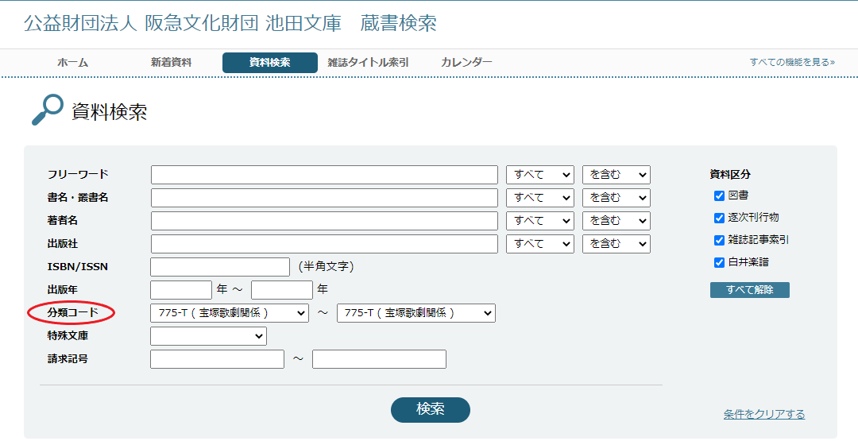The image size is (858, 441).
Task: Click the ISBN/ISSN input field
Action: pos(220,267)
